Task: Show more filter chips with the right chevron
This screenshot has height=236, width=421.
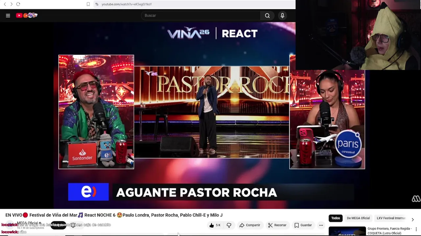Action: (x=413, y=219)
